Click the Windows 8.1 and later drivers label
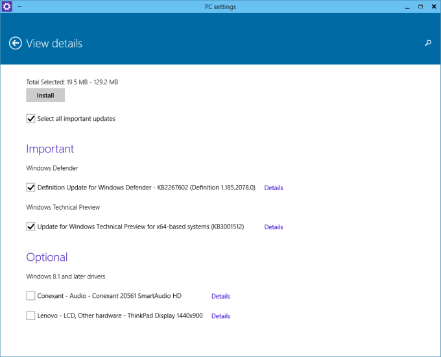The height and width of the screenshot is (357, 441). click(x=66, y=277)
